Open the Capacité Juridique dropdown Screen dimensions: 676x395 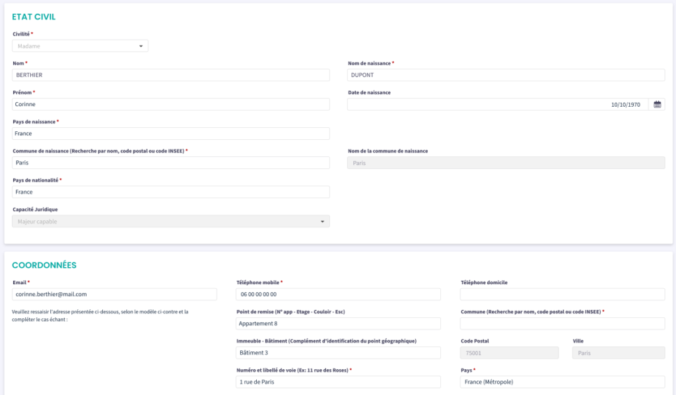(x=171, y=222)
